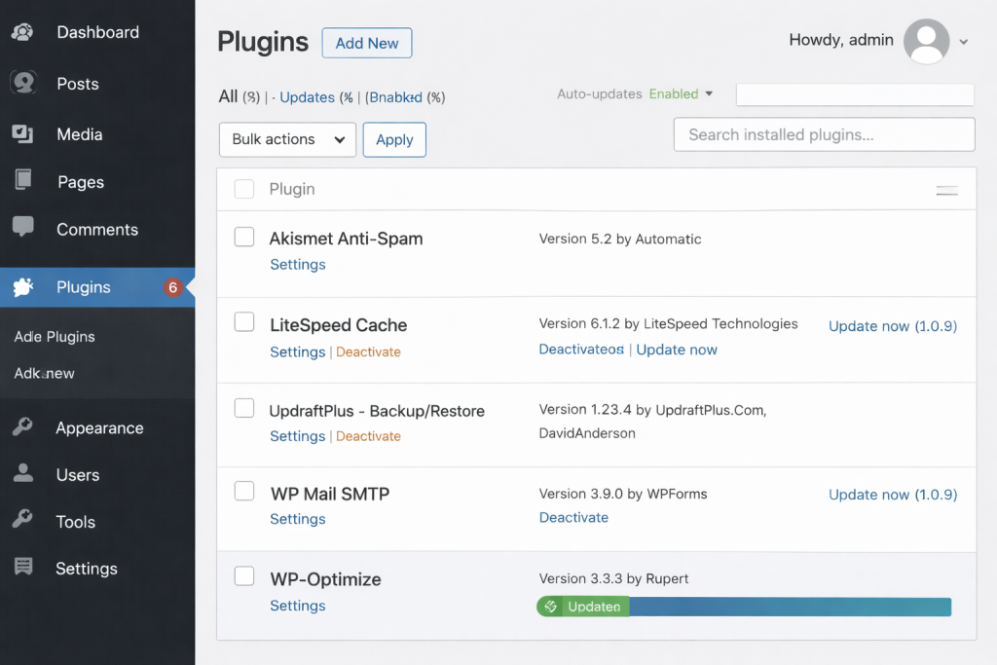Click the Plugins plug icon
Image resolution: width=997 pixels, height=665 pixels.
23,286
